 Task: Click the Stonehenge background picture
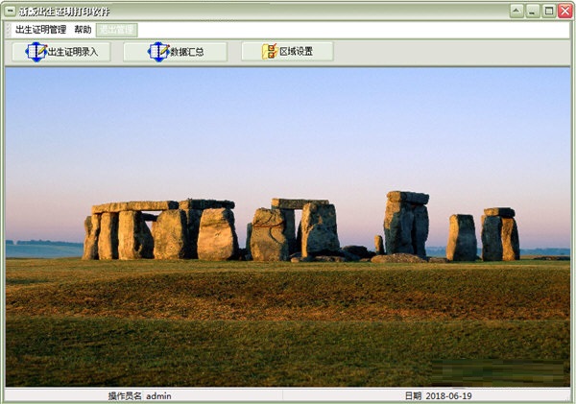tap(288, 227)
